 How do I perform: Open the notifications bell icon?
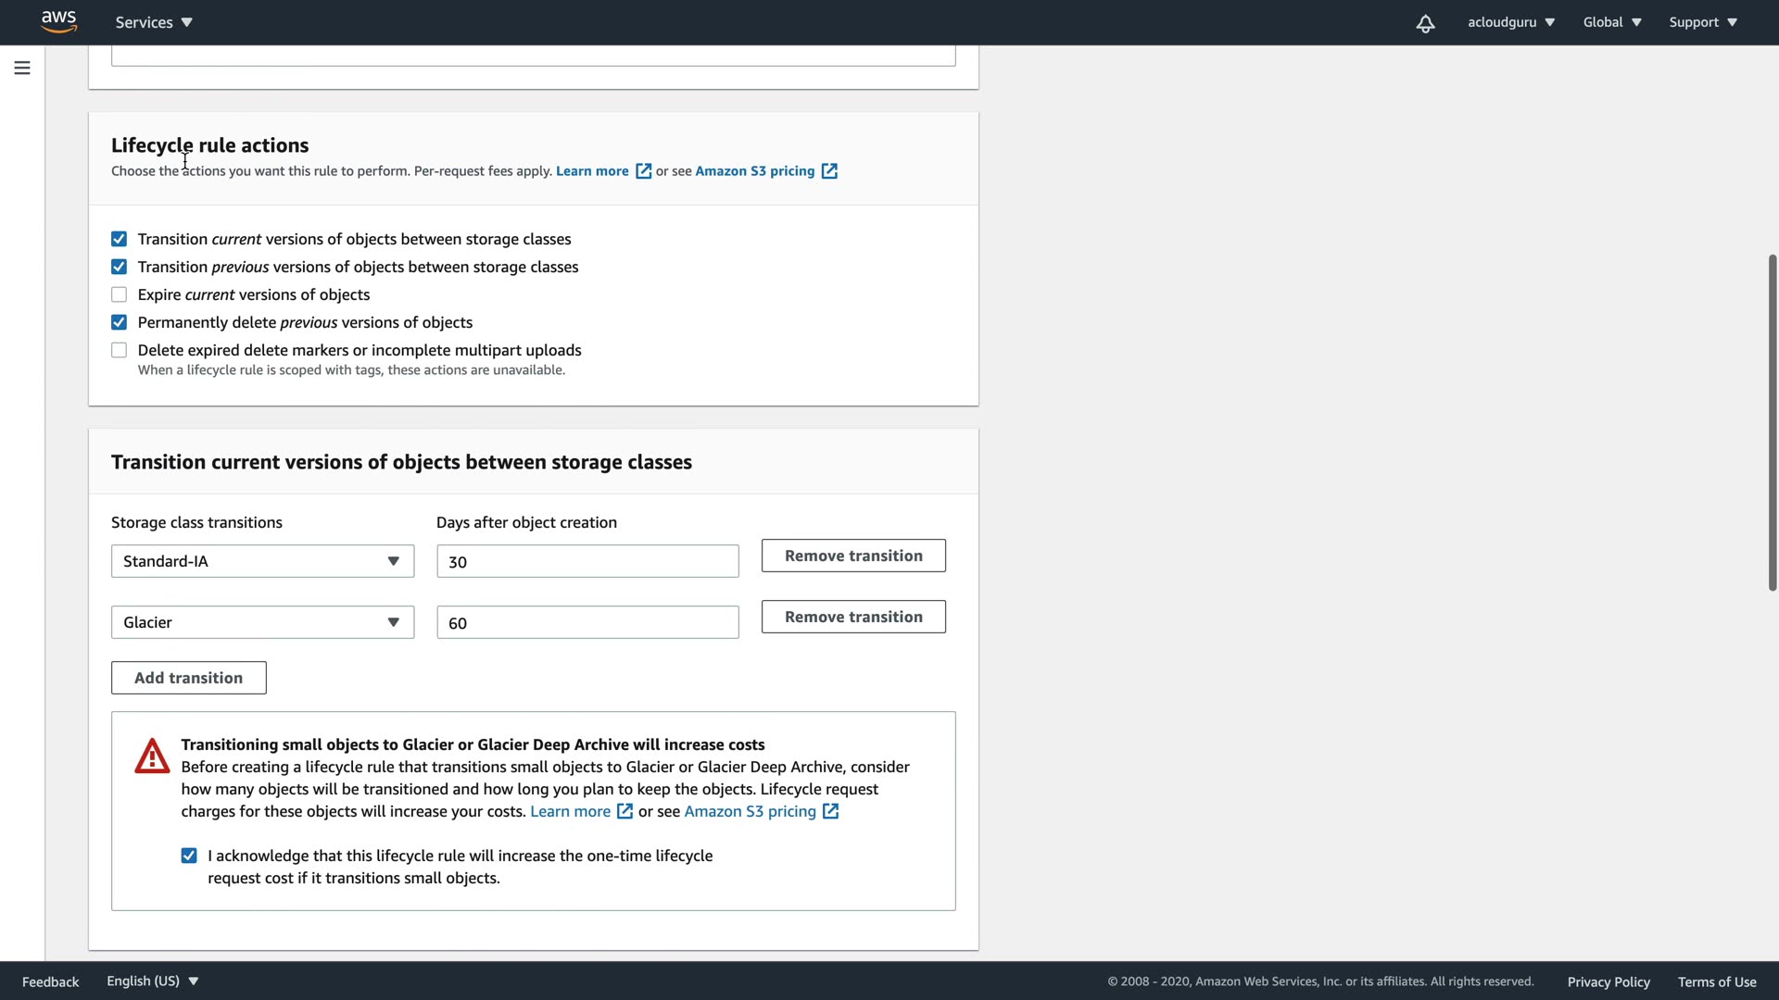(1425, 23)
